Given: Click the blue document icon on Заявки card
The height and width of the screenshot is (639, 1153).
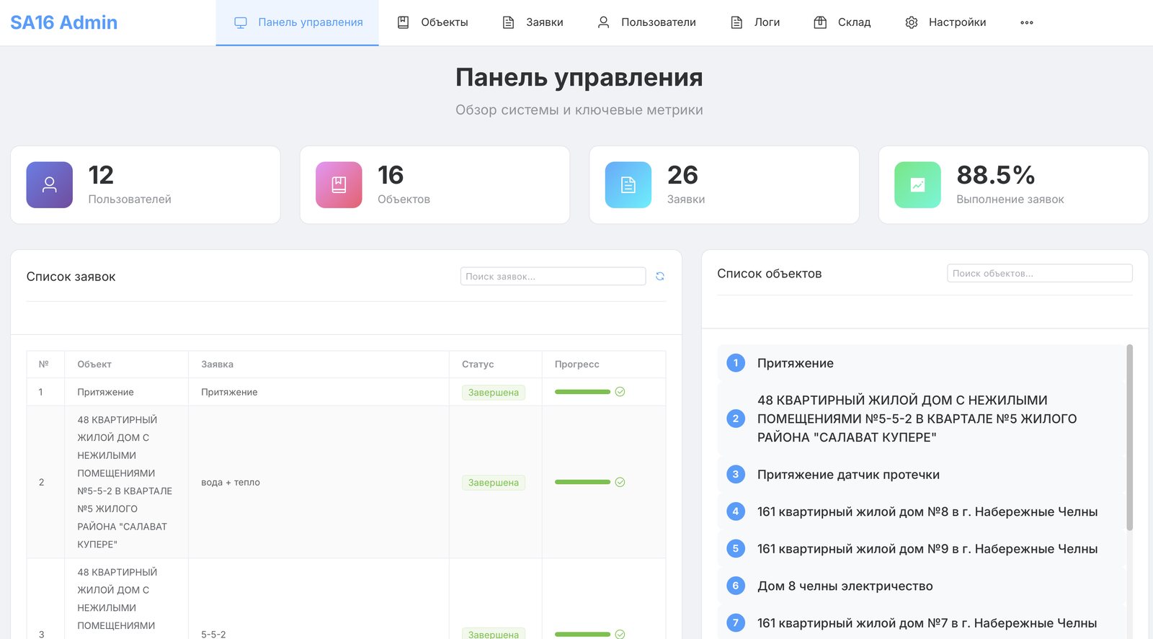Looking at the screenshot, I should (628, 185).
